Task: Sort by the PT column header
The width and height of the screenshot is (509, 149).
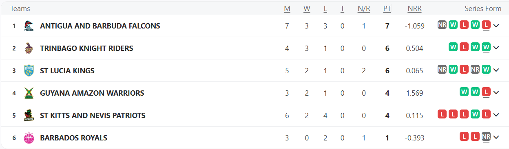Action: tap(387, 9)
